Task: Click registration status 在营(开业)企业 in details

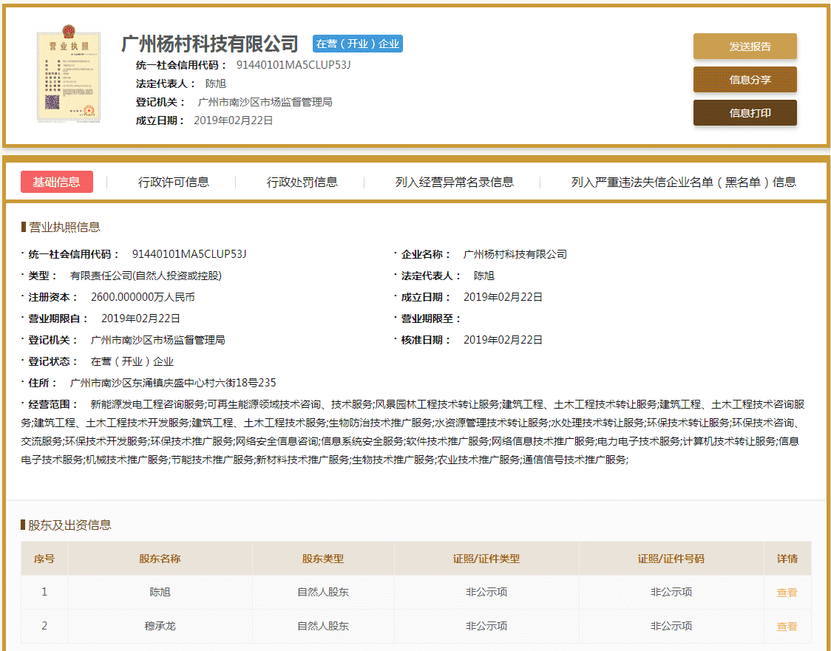Action: pyautogui.click(x=132, y=362)
